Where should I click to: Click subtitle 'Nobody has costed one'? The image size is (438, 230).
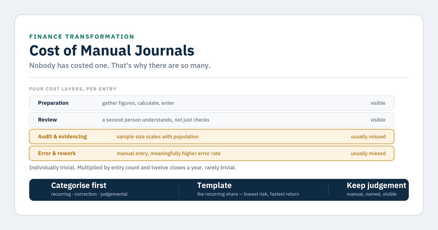pyautogui.click(x=120, y=66)
